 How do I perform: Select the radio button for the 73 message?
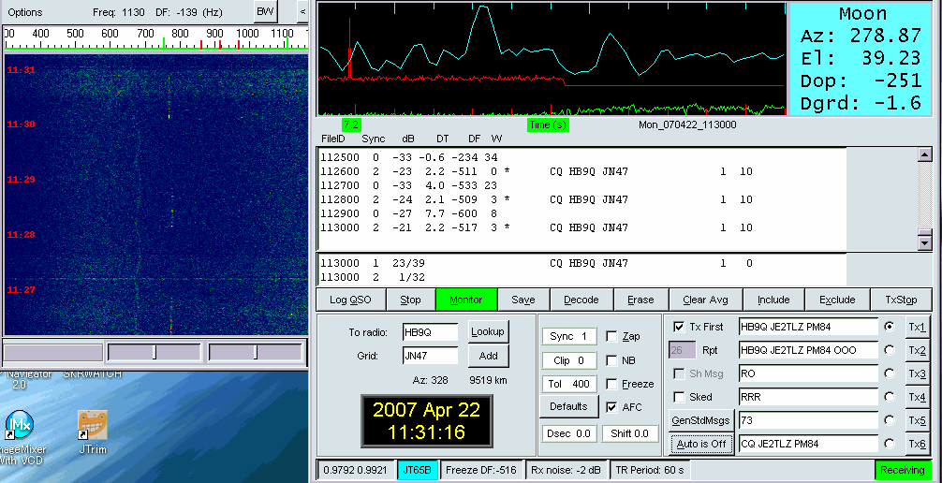pos(889,420)
